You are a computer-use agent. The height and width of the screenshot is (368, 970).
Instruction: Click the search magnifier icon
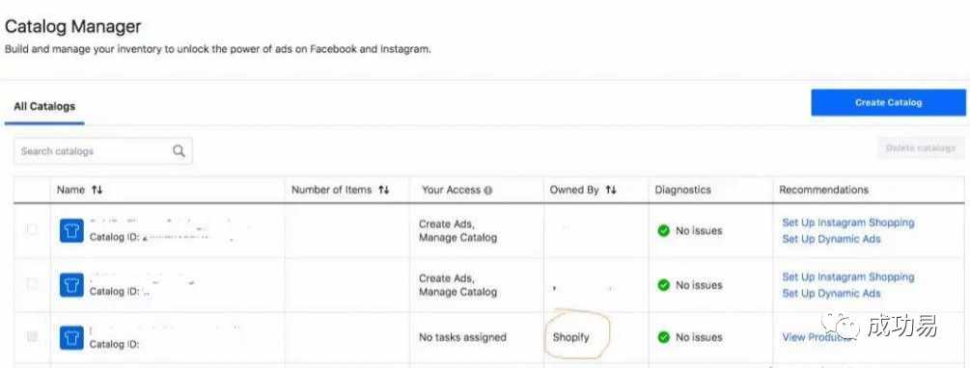(179, 150)
